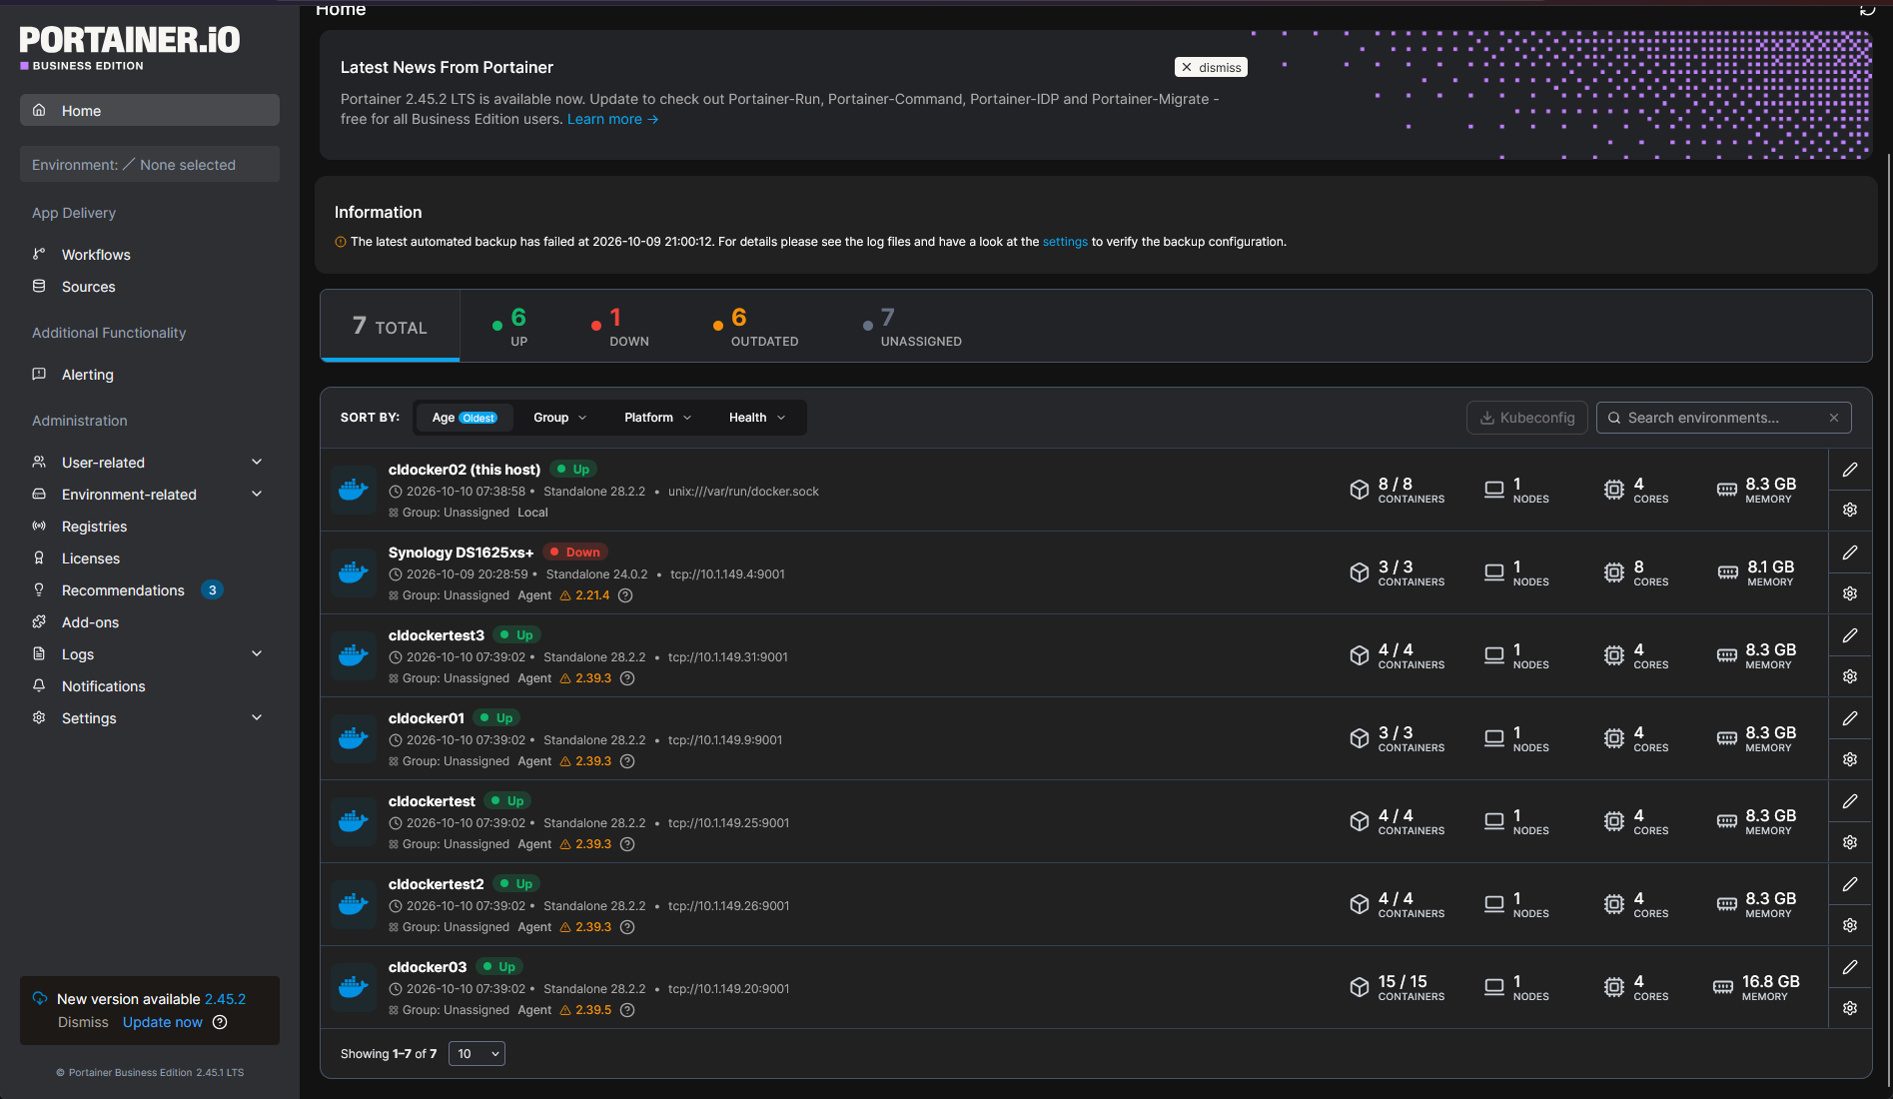Screen dimensions: 1893x1099
Task: Click edit pencil for cldocker03
Action: (1850, 967)
